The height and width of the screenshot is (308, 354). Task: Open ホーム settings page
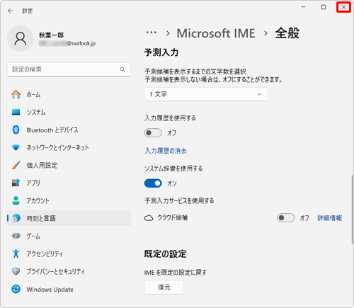click(69, 94)
